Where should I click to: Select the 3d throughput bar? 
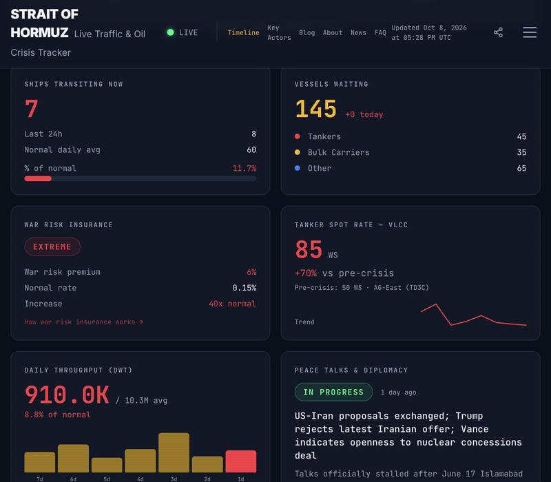point(174,452)
